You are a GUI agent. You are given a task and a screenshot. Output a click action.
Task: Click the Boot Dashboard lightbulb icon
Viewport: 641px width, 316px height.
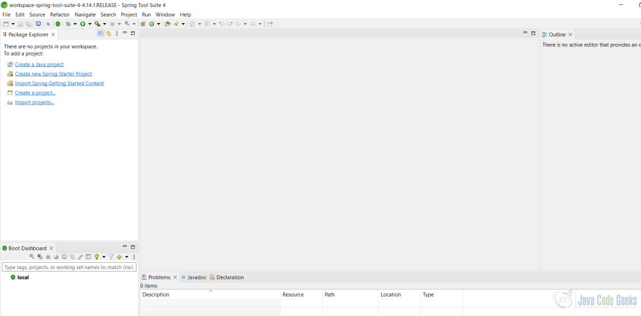(96, 257)
